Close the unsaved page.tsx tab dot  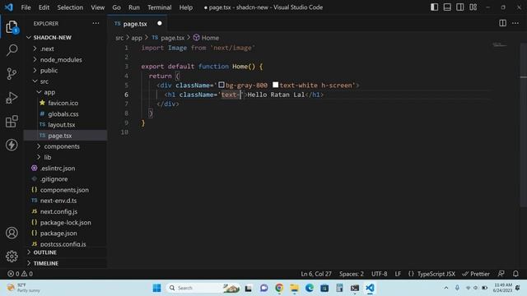(159, 23)
